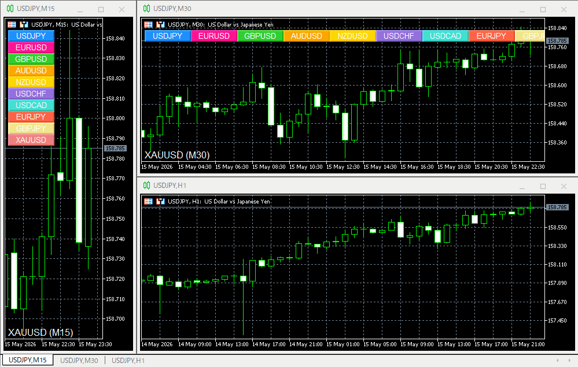Image resolution: width=578 pixels, height=367 pixels.
Task: Click the depth-of-market icon in H1 chart header
Action: (160, 201)
